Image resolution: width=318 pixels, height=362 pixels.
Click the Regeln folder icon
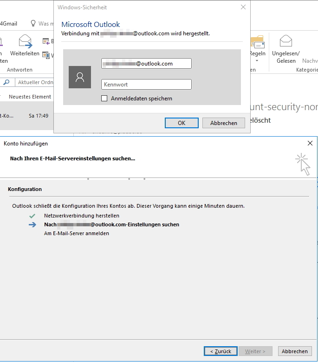point(257,42)
